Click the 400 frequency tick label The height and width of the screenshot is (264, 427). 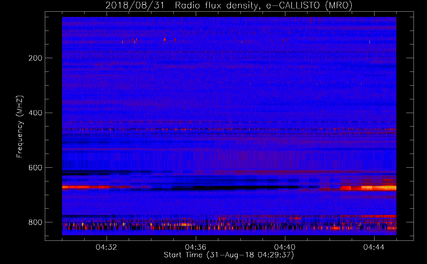[35, 113]
